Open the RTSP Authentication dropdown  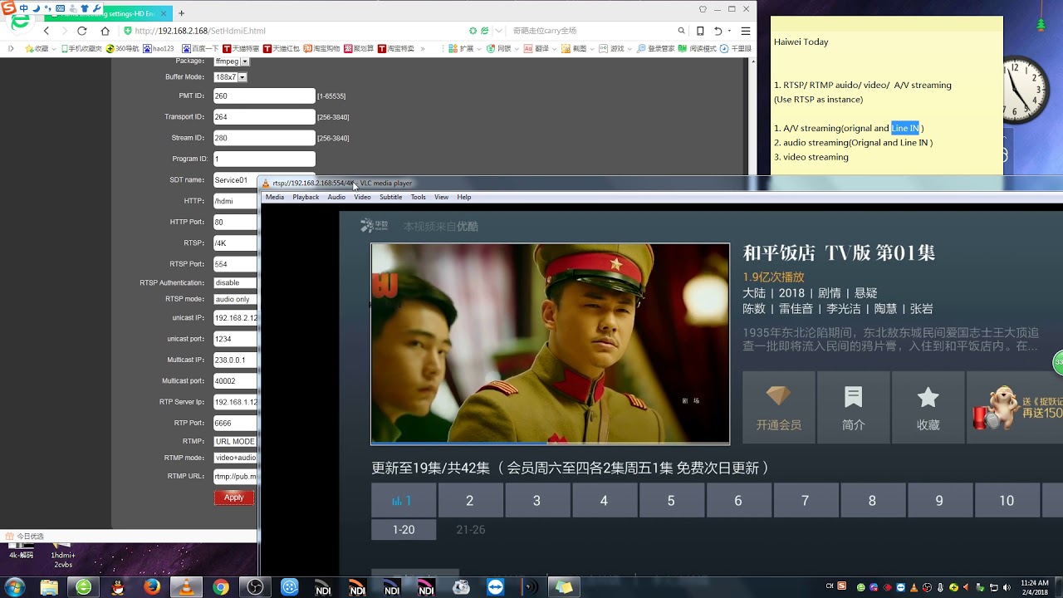pos(235,283)
